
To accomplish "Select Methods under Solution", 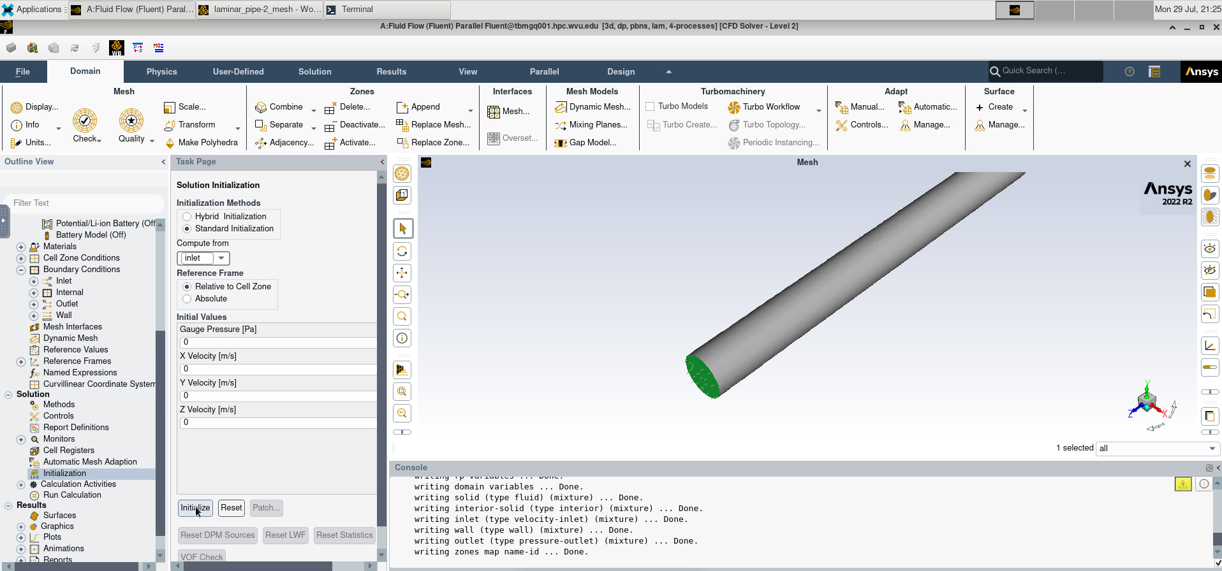I will click(x=59, y=405).
